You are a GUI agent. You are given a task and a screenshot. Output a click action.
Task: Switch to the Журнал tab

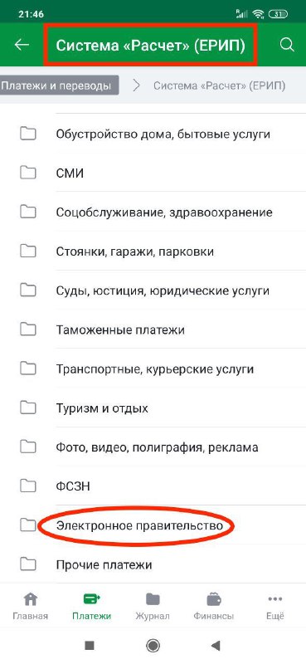coord(153,606)
